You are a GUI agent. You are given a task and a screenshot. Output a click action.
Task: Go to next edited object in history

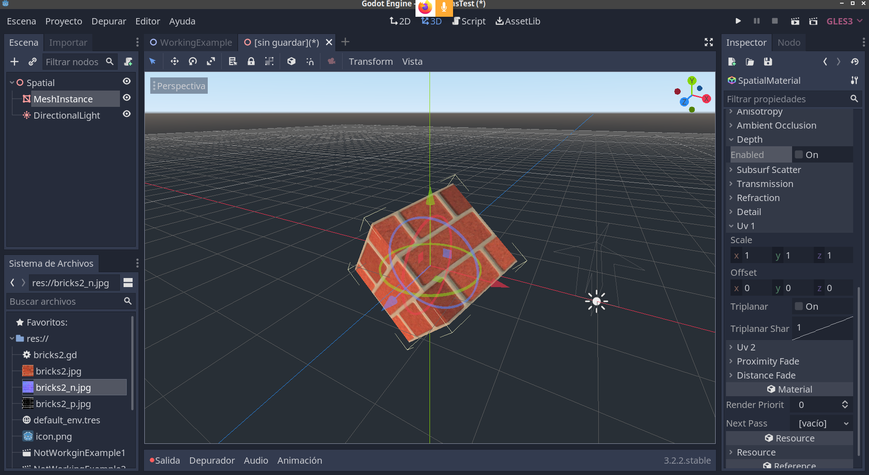(x=839, y=62)
